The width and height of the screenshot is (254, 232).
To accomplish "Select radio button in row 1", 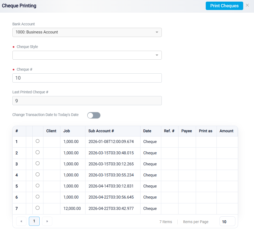I will (37, 141).
